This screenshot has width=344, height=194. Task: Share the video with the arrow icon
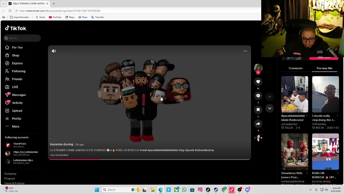click(x=258, y=124)
